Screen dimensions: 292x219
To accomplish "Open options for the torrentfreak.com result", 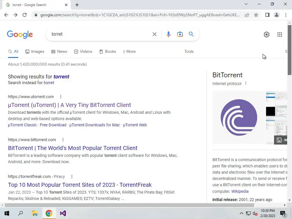I will pyautogui.click(x=72, y=176).
